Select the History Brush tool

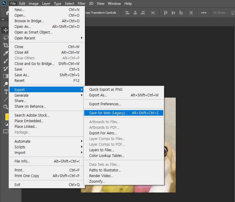pos(6,69)
